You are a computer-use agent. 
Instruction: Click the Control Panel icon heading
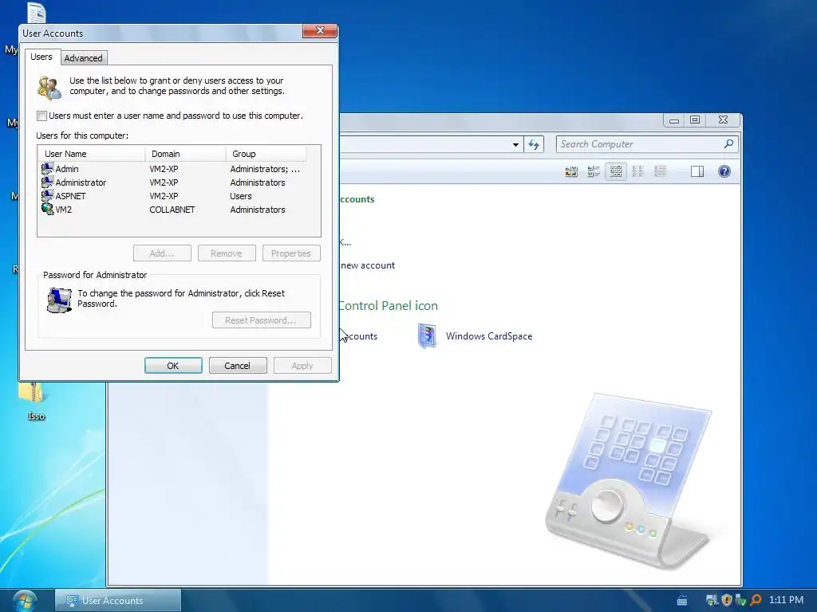pos(389,305)
